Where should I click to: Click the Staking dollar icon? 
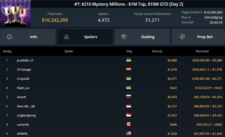click(124, 37)
